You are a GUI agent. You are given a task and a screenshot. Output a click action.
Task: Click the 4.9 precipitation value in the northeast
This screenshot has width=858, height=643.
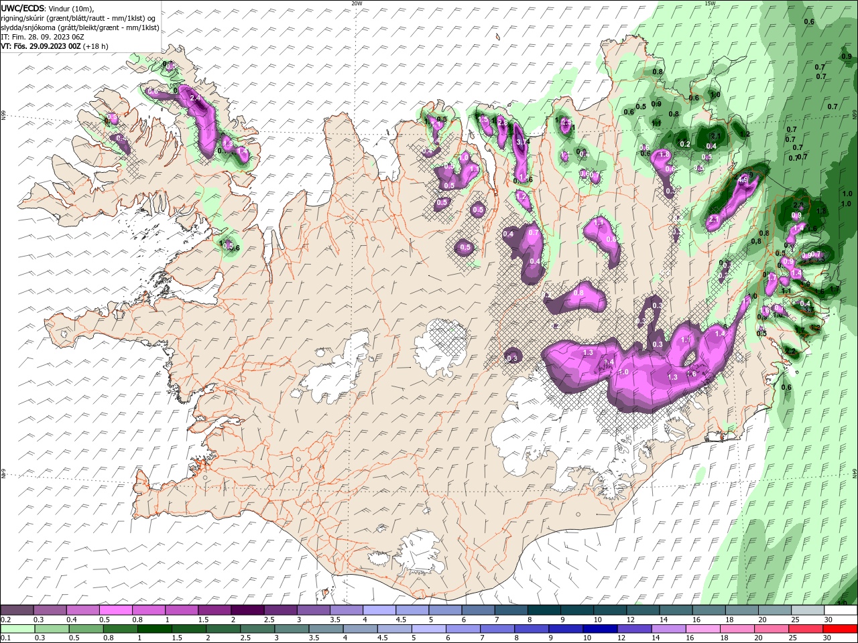click(x=742, y=180)
